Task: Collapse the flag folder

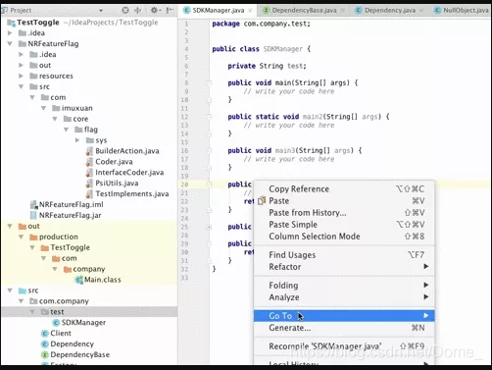Action: (x=66, y=130)
